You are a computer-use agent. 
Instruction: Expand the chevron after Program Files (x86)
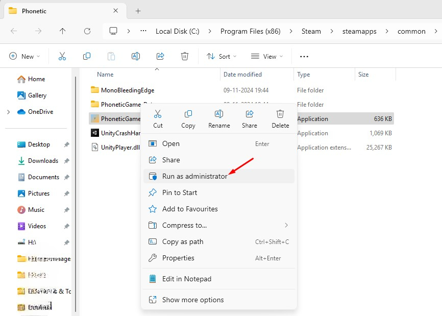290,31
